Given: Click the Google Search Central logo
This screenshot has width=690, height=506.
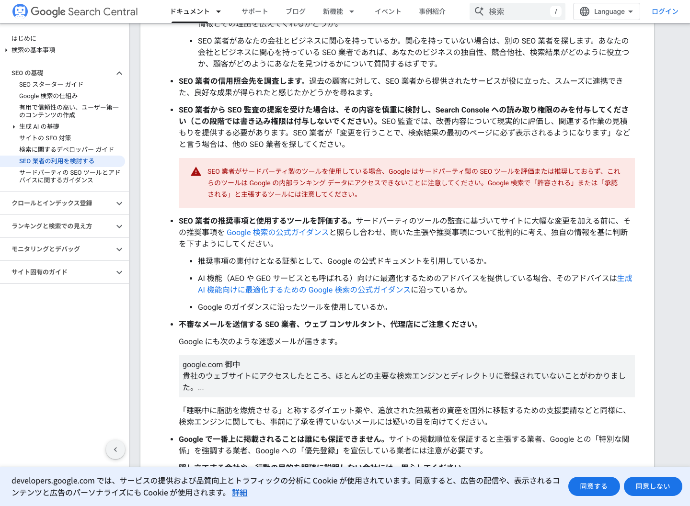Looking at the screenshot, I should click(x=75, y=11).
